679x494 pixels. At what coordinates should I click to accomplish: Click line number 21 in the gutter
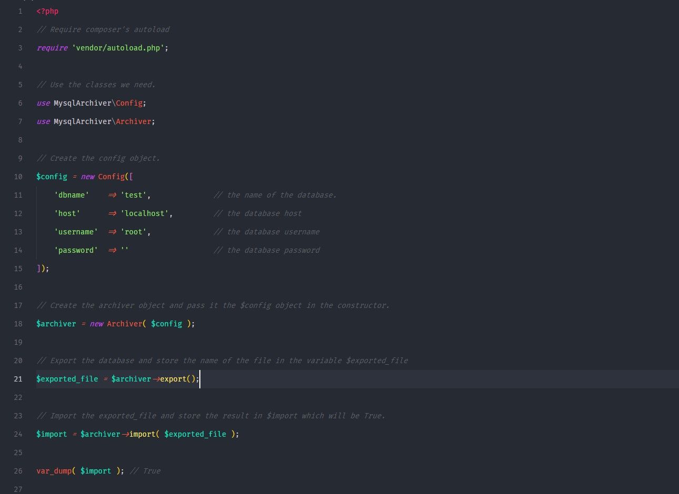point(18,379)
